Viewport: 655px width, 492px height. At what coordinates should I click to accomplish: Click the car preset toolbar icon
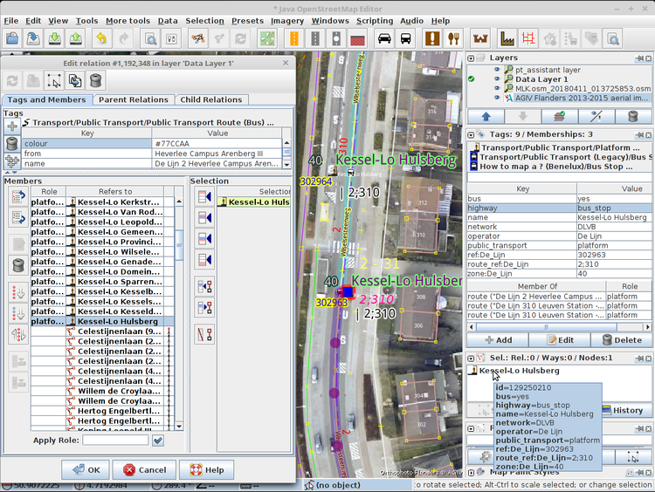coord(384,38)
